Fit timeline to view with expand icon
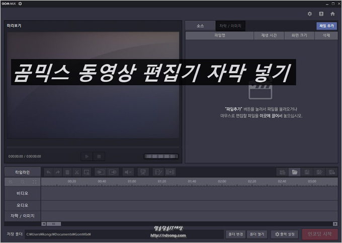 [x=35, y=182]
